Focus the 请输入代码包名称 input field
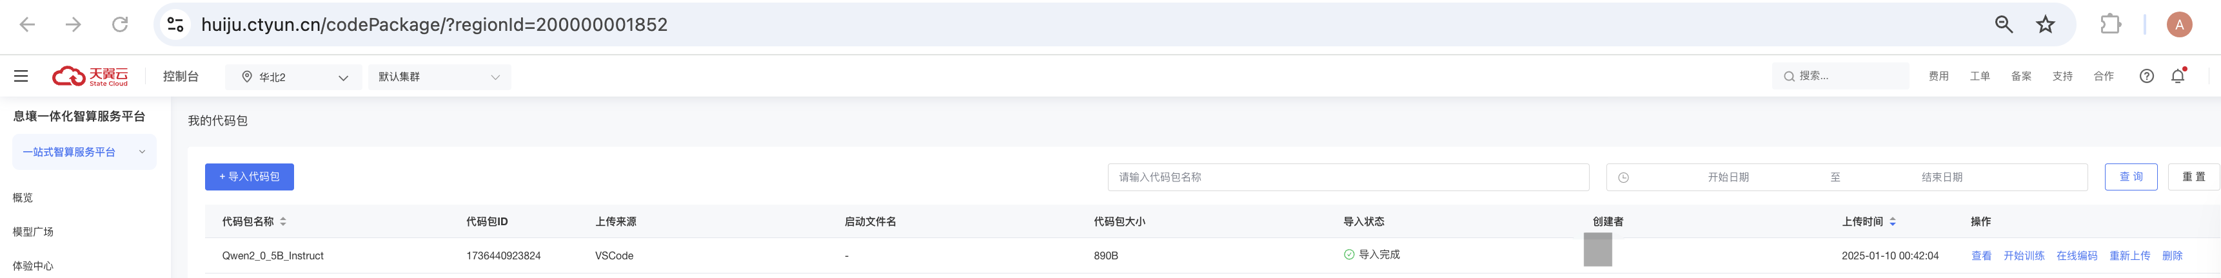The width and height of the screenshot is (2221, 278). tap(1348, 176)
